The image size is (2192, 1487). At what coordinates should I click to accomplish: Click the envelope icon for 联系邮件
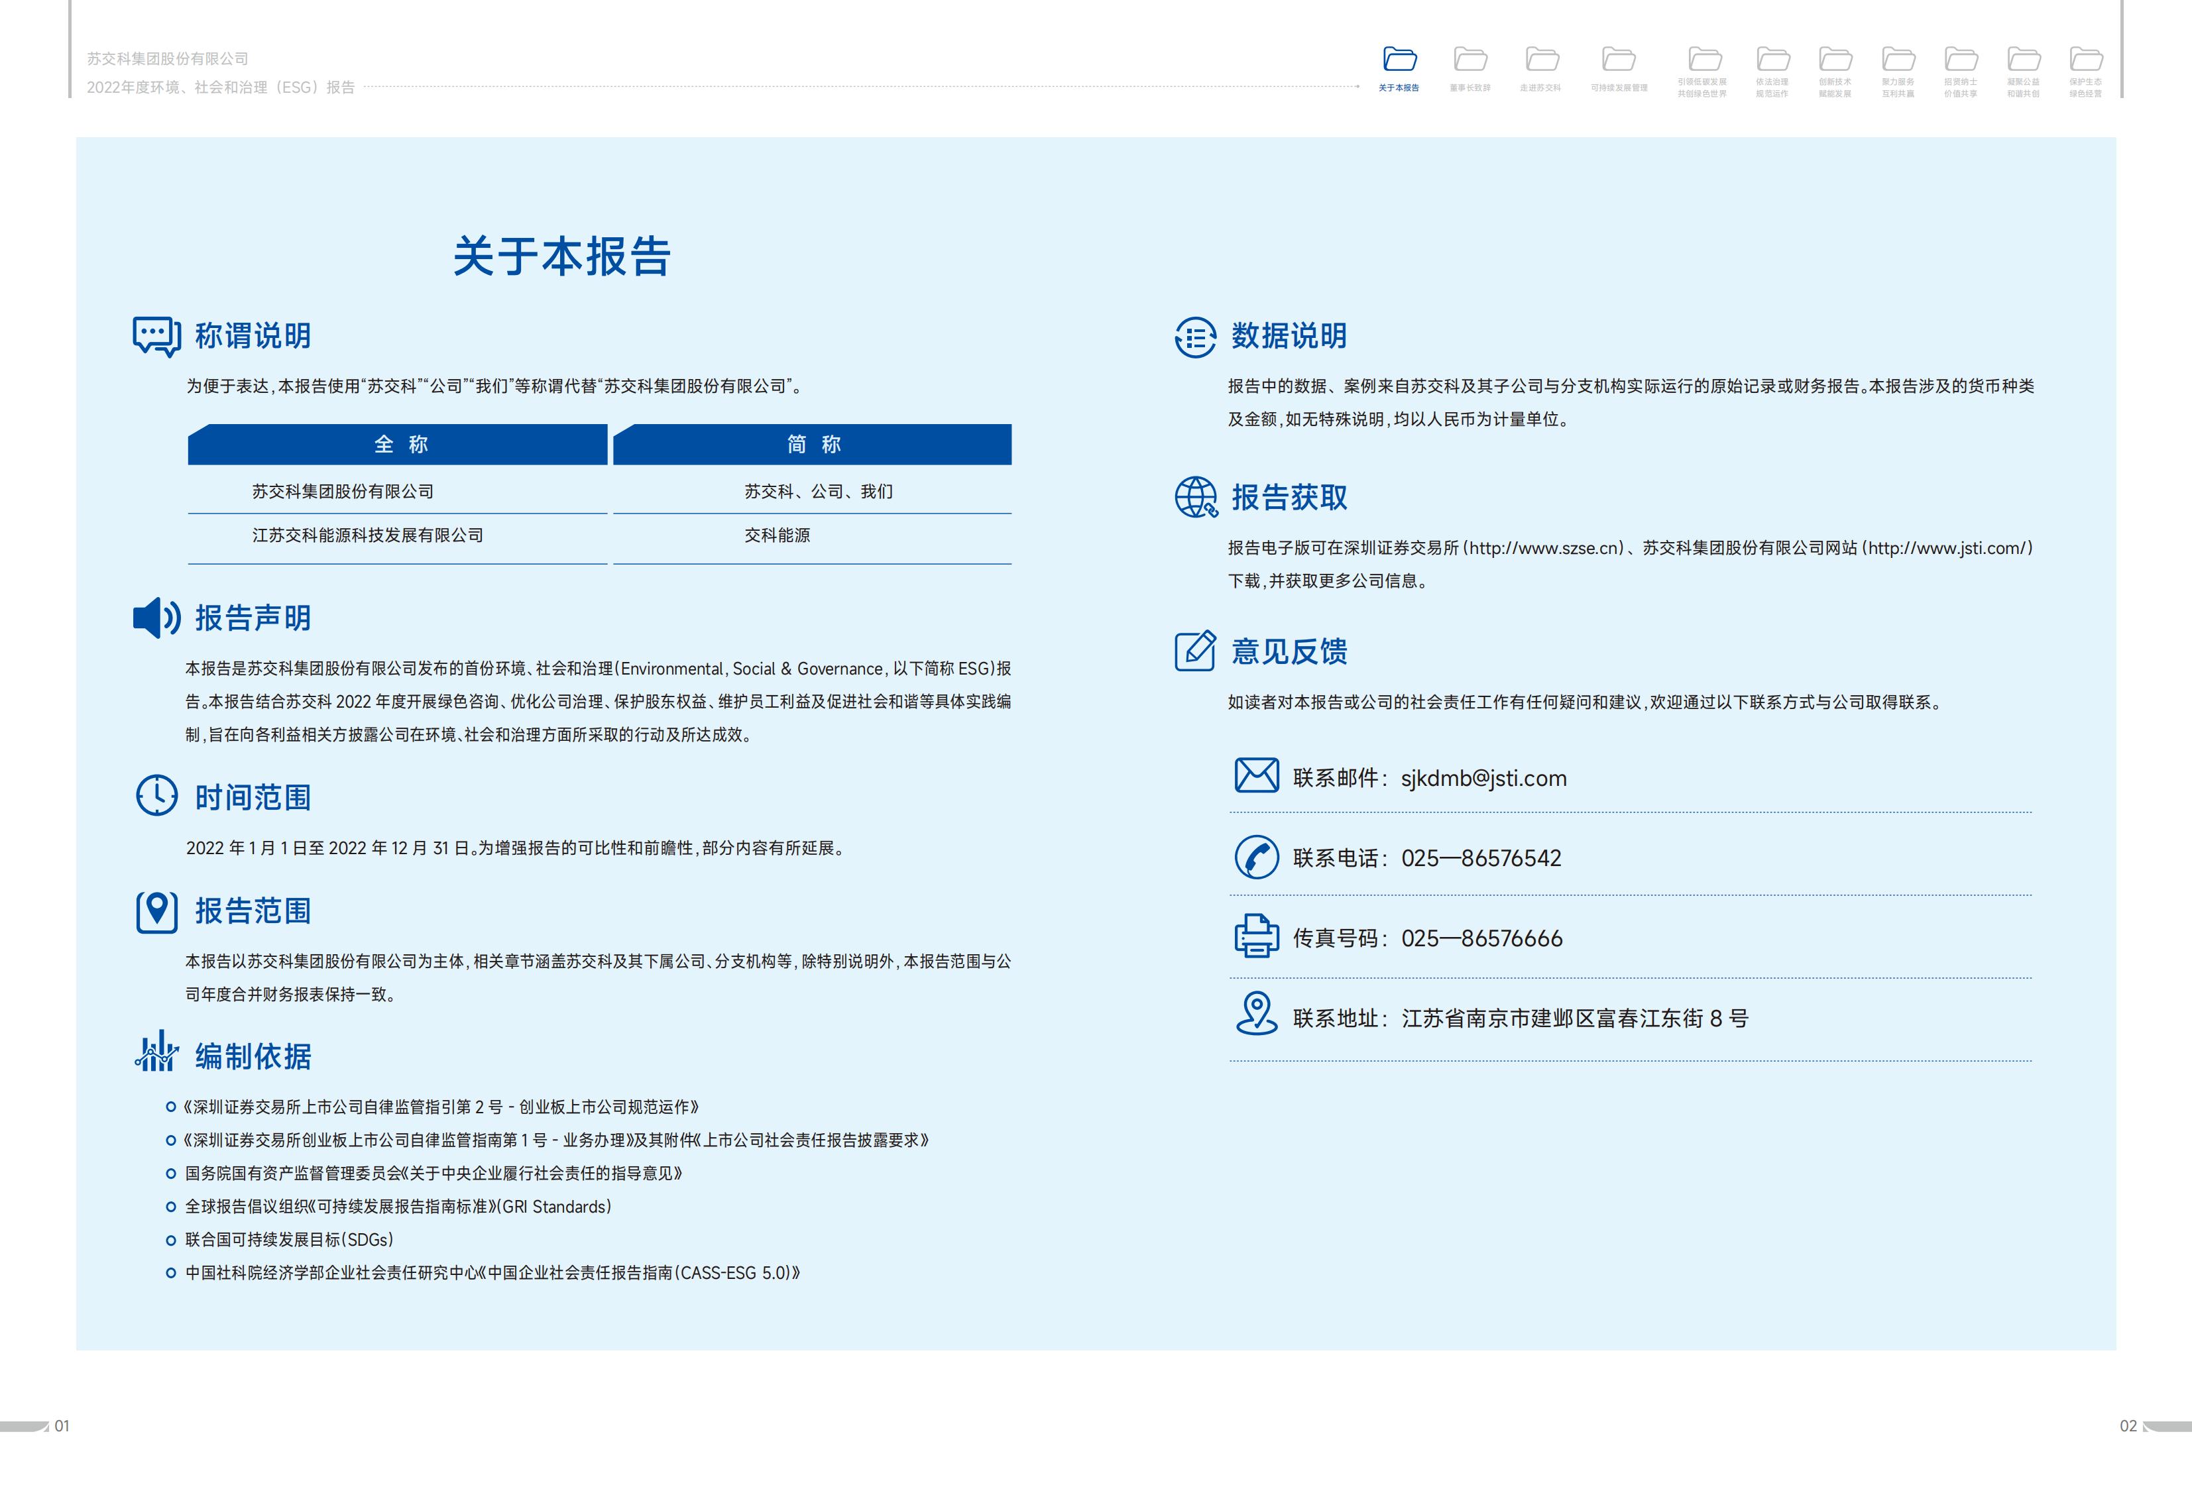tap(1256, 776)
